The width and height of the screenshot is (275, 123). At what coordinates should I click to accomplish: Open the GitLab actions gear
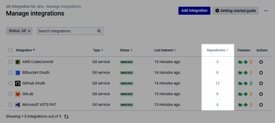pyautogui.click(x=261, y=94)
